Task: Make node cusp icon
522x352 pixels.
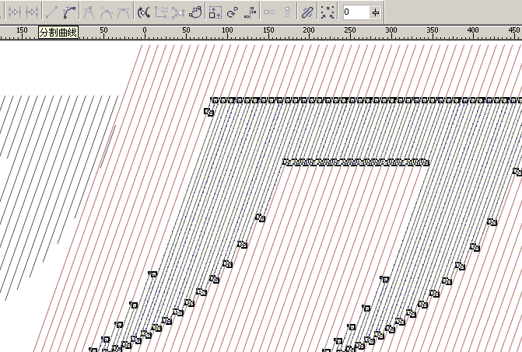Action: 89,12
